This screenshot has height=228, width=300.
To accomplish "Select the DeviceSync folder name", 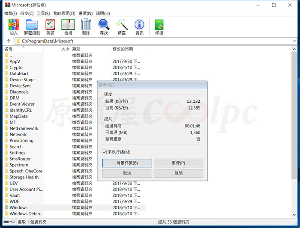I will 21,86.
